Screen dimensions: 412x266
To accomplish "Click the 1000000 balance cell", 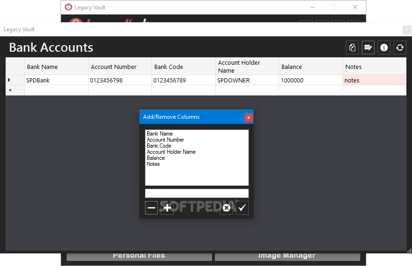I will (311, 80).
